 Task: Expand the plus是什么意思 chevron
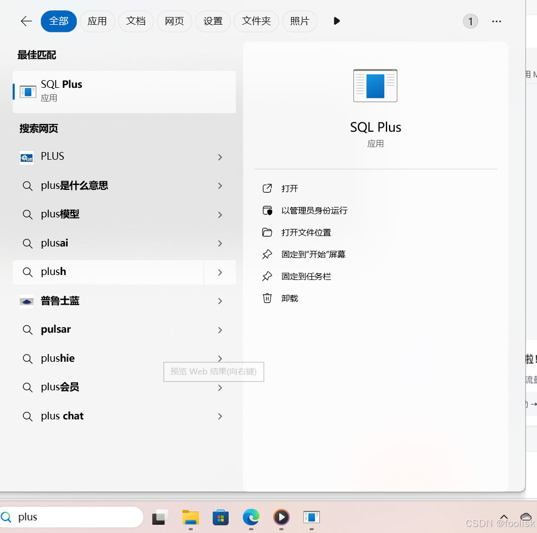[x=220, y=186]
